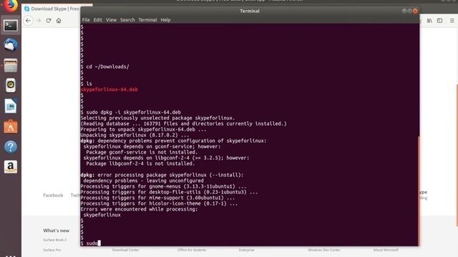Click the Surface Pro footer link

pyautogui.click(x=52, y=250)
